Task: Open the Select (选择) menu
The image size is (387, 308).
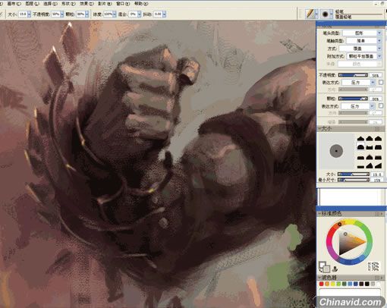Action: click(49, 4)
